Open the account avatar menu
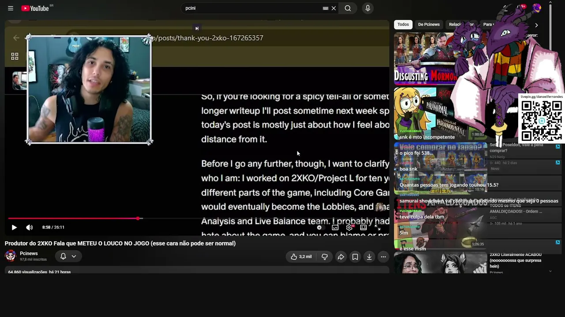Image resolution: width=565 pixels, height=317 pixels. tap(537, 8)
